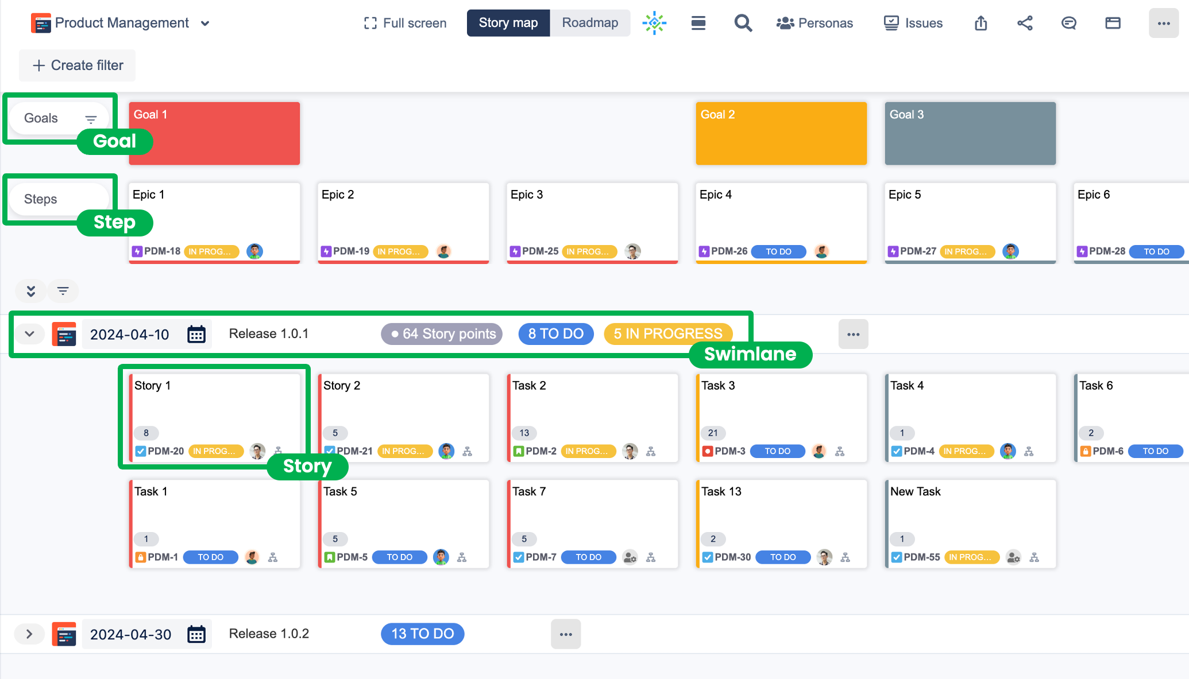Image resolution: width=1189 pixels, height=679 pixels.
Task: Toggle the 5 IN PROGRESS status filter
Action: (x=667, y=334)
